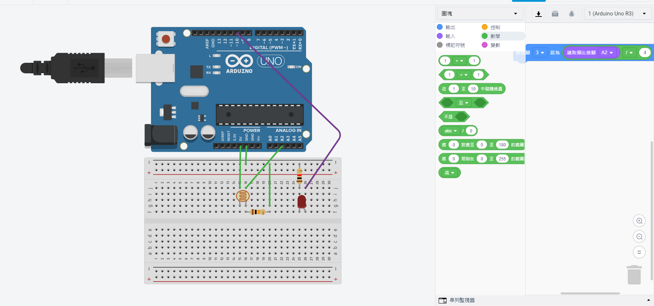Viewport: 654px width, 306px height.
Task: Zoom out of the code workspace
Action: click(x=639, y=237)
